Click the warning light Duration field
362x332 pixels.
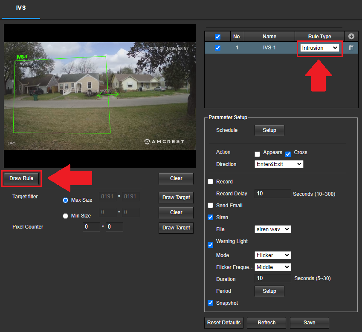coord(272,278)
